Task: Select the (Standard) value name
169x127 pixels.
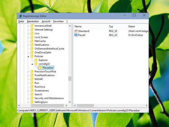Action: (x=84, y=31)
